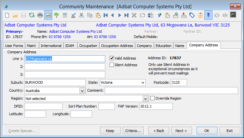The height and width of the screenshot is (138, 244).
Task: Switch to the IDAM tab
Action: coord(70,46)
